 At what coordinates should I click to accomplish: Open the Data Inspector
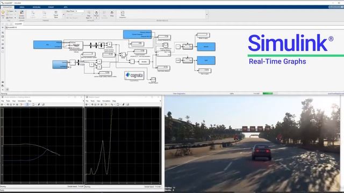[x=123, y=14]
